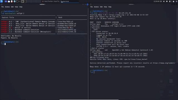Switch to Hack The Box browser taskbar item
The width and height of the screenshot is (178, 100).
pyautogui.click(x=51, y=1)
